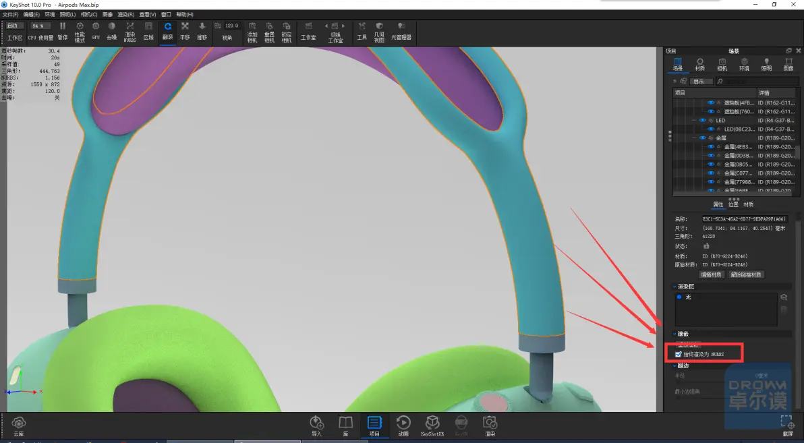
Task: Toggle 始终渲染为 NURBS checkbox
Action: [679, 354]
